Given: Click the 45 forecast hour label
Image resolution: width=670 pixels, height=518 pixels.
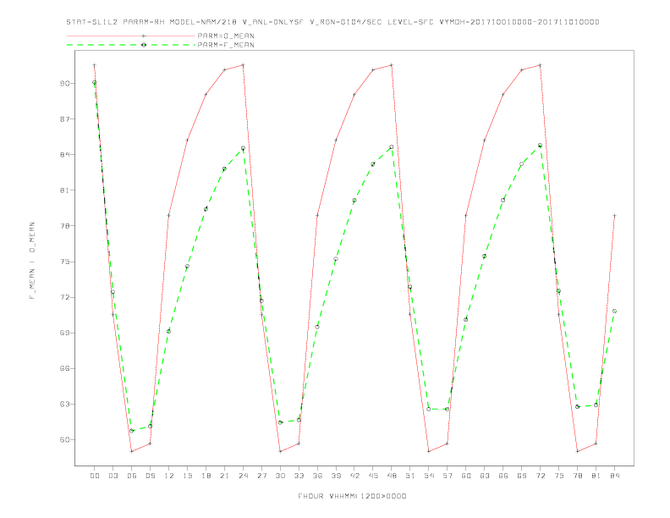Looking at the screenshot, I should 373,476.
